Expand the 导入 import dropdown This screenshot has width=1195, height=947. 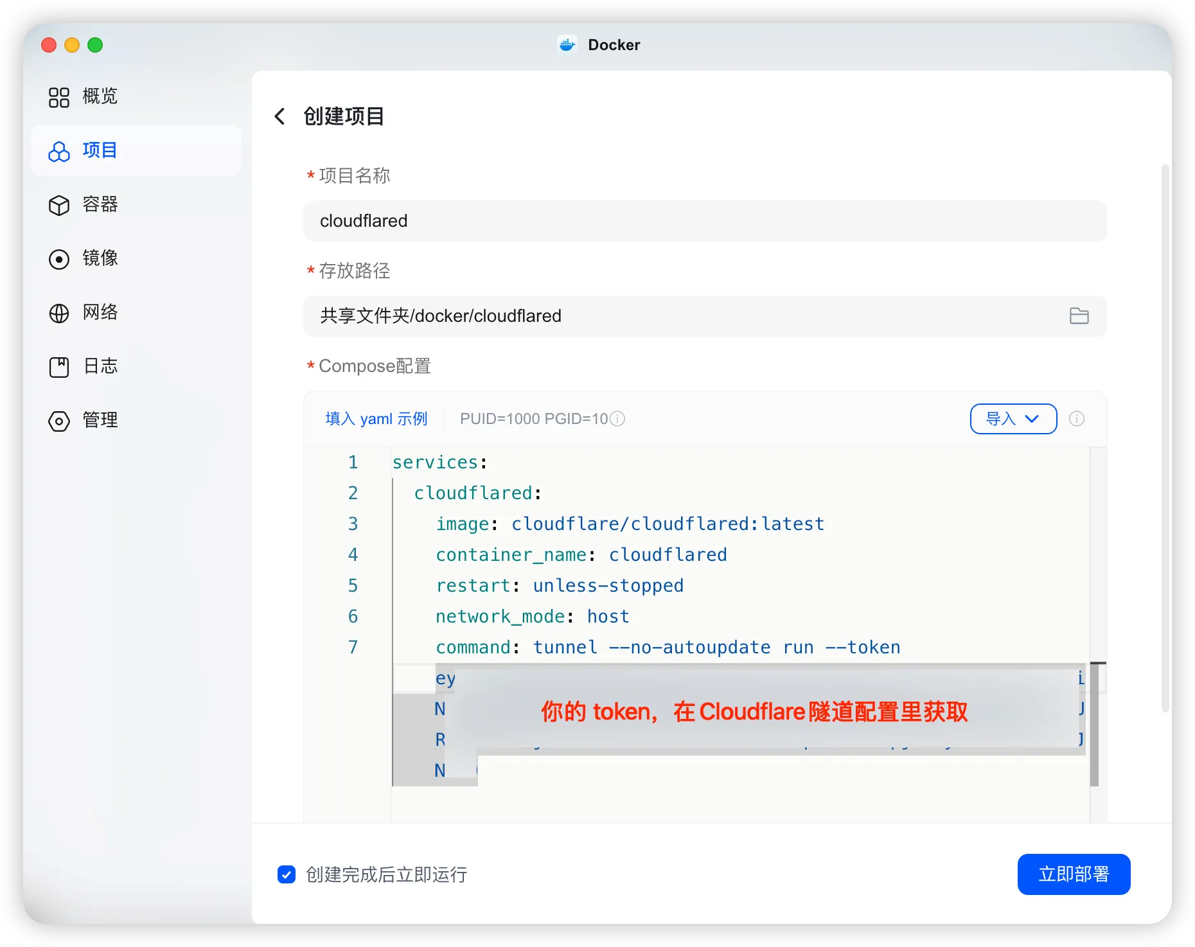(x=1013, y=419)
